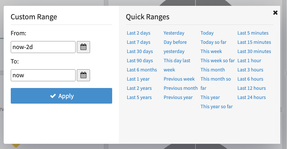Select Today so far range
The image size is (287, 149).
coord(214,42)
